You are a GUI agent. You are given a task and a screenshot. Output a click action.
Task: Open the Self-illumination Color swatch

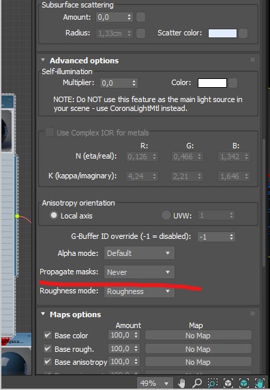(x=212, y=83)
